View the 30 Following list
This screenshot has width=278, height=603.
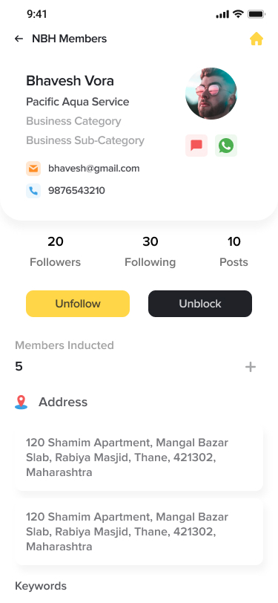150,252
